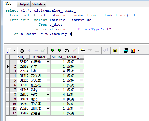Click SID cell 38503
Image resolution: width=149 pixels, height=121 pixels.
point(23,85)
